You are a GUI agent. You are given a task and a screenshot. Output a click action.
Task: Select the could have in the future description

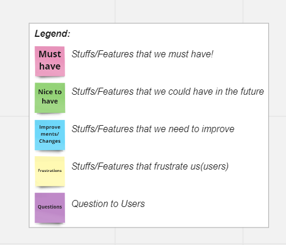pos(168,91)
